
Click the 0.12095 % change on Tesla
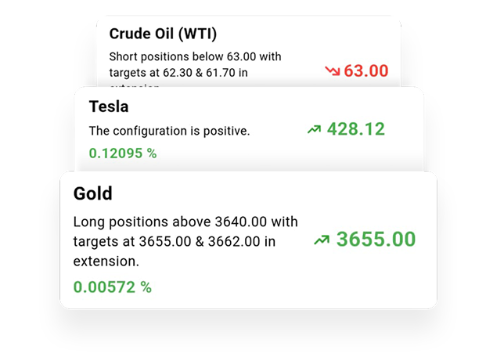(122, 153)
